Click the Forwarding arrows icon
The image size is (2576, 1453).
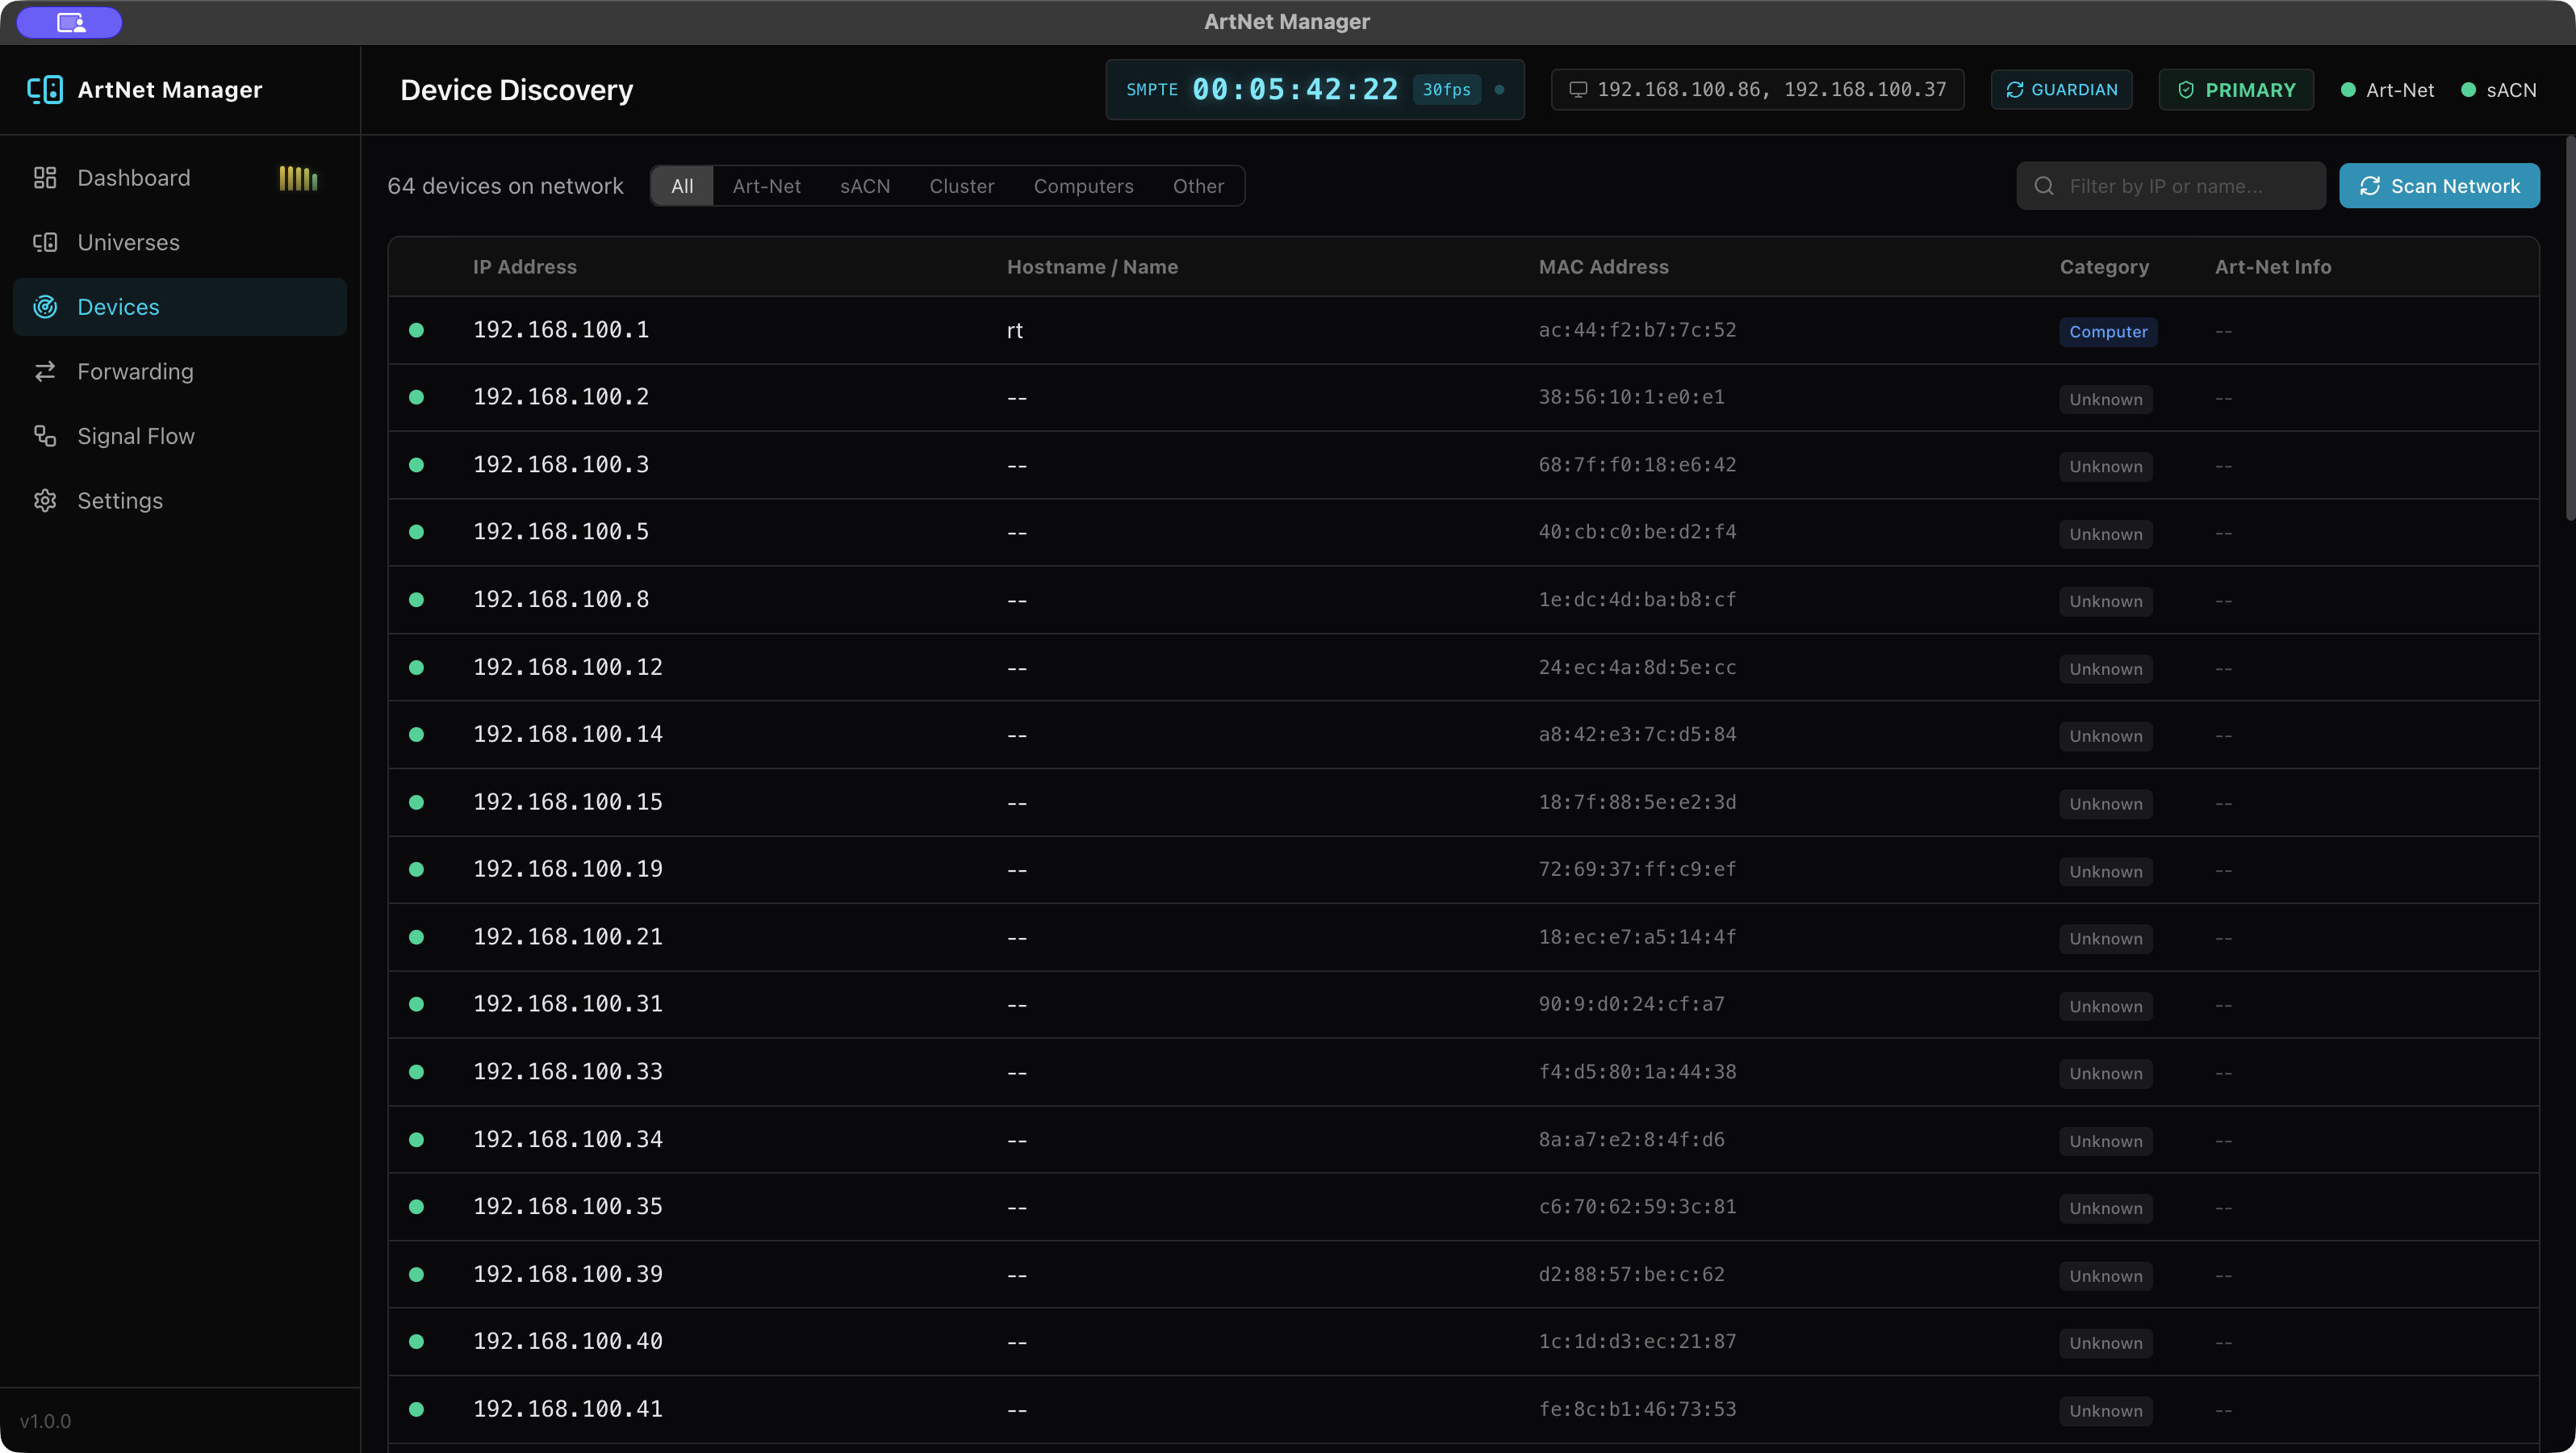point(45,372)
